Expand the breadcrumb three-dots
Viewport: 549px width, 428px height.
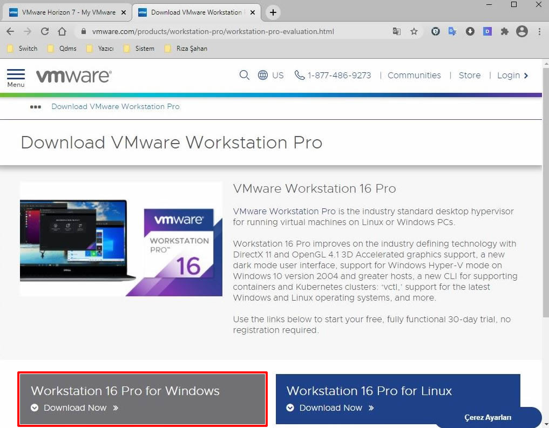pos(36,107)
